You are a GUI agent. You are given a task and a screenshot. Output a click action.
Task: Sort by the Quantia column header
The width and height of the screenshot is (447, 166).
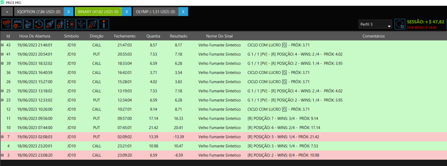click(x=153, y=36)
